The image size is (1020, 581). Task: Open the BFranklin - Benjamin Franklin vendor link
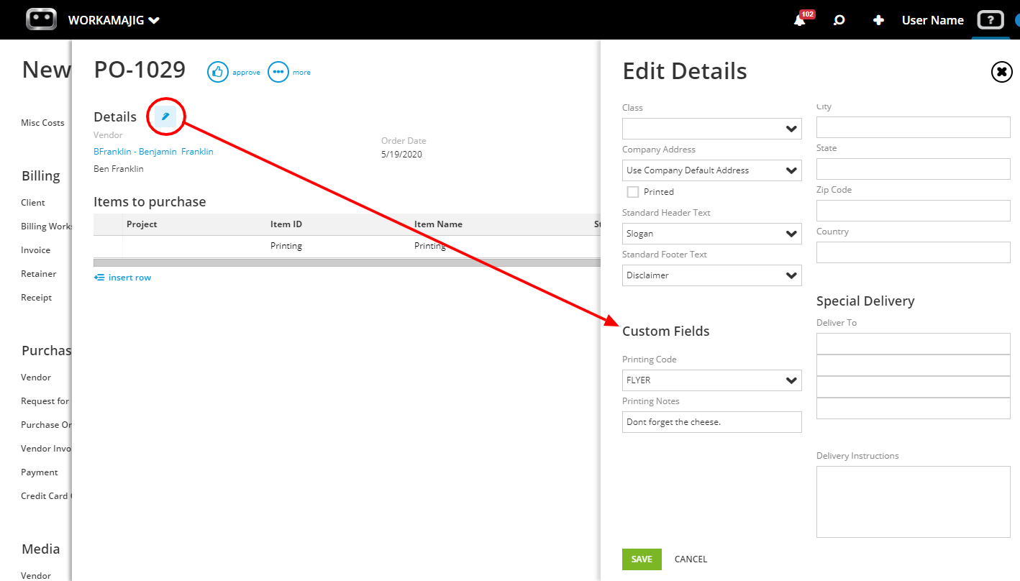point(153,152)
